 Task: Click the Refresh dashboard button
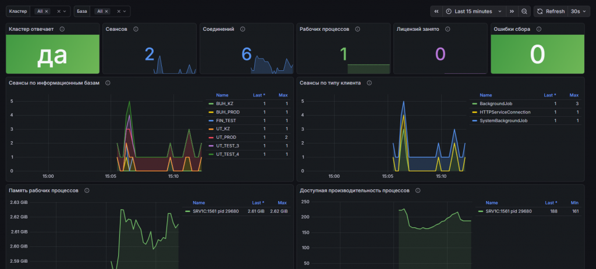(551, 12)
